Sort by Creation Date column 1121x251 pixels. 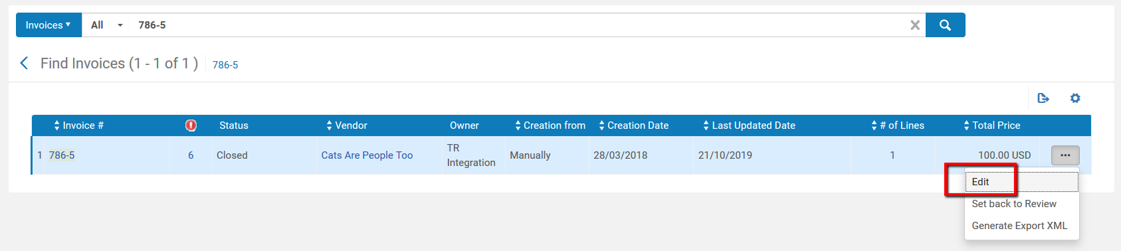[x=633, y=126]
